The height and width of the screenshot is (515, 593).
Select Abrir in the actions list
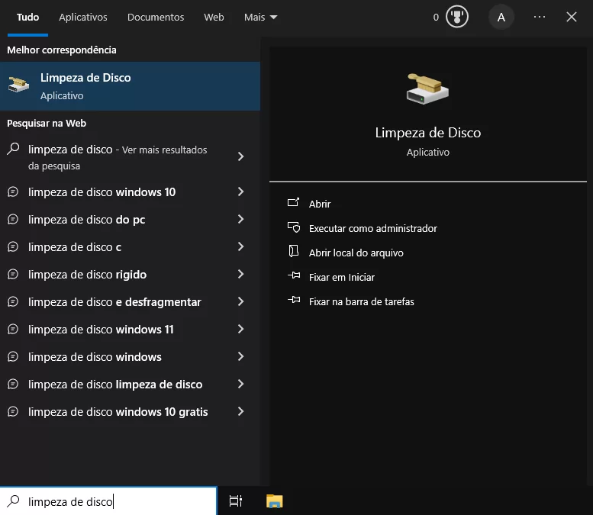[320, 204]
